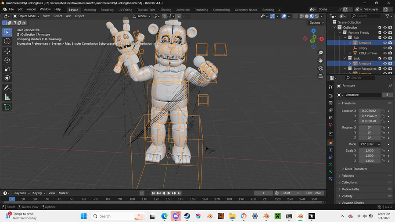Switch to the Sculpting workspace tab
Image resolution: width=395 pixels, height=222 pixels.
(x=107, y=10)
